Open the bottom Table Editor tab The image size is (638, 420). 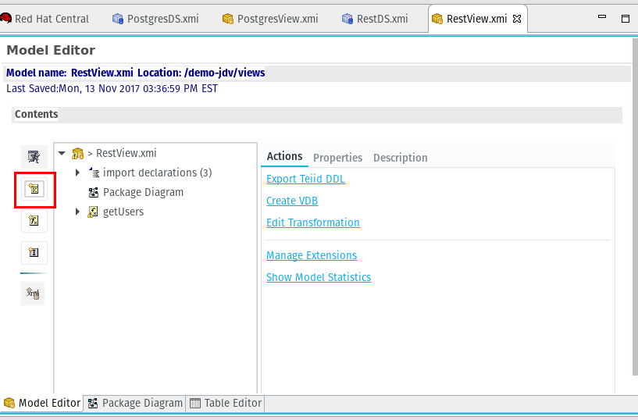[x=226, y=403]
